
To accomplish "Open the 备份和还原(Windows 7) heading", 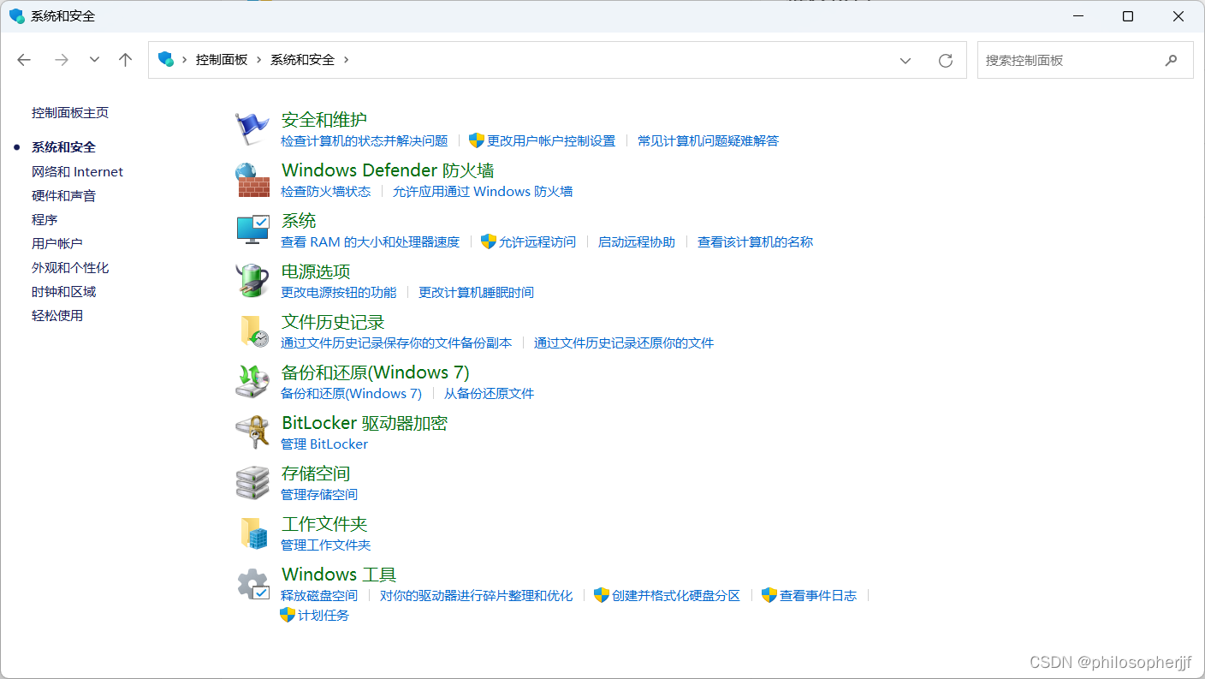I will (x=376, y=372).
